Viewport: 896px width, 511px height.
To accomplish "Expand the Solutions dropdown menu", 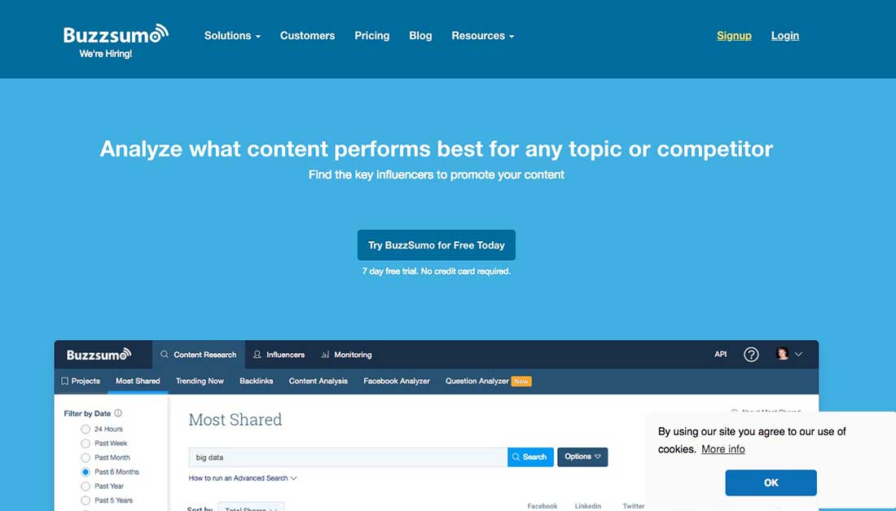I will coord(233,35).
